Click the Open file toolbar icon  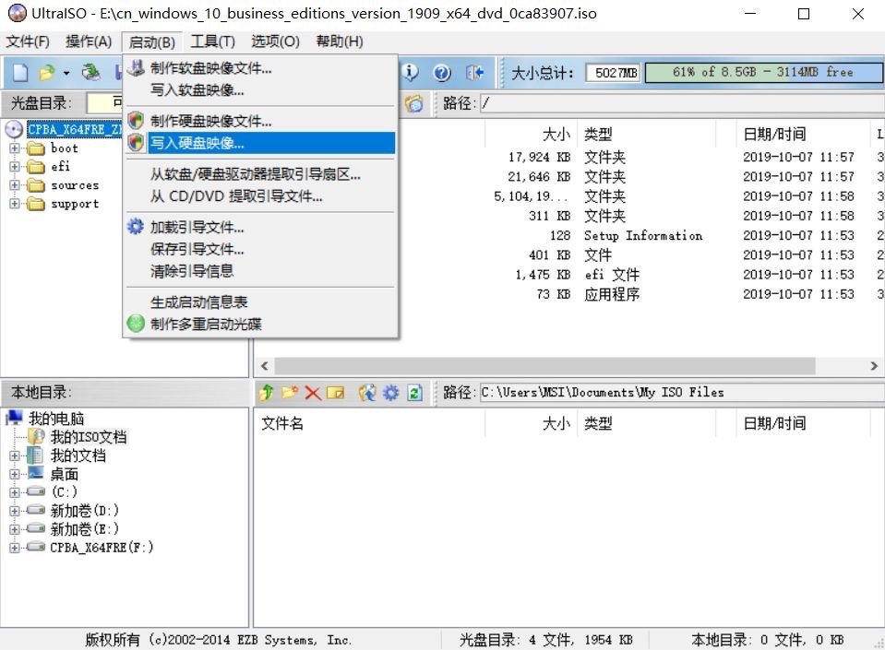(x=45, y=73)
